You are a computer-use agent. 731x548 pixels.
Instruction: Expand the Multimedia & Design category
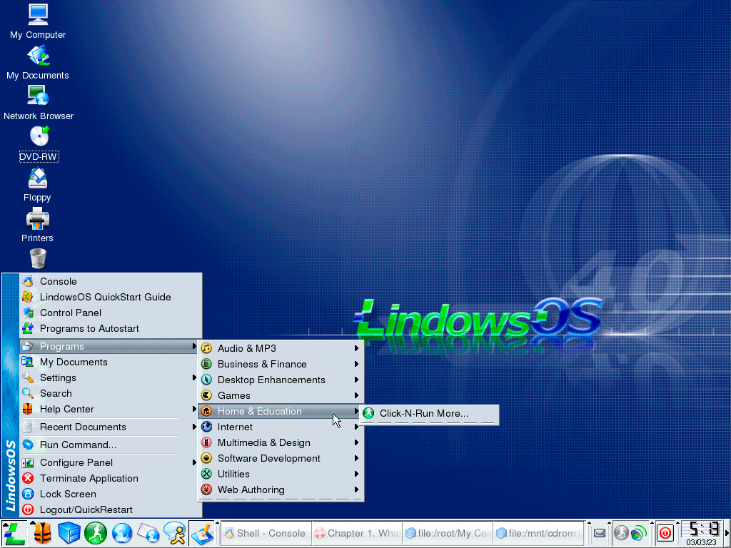[x=280, y=443]
